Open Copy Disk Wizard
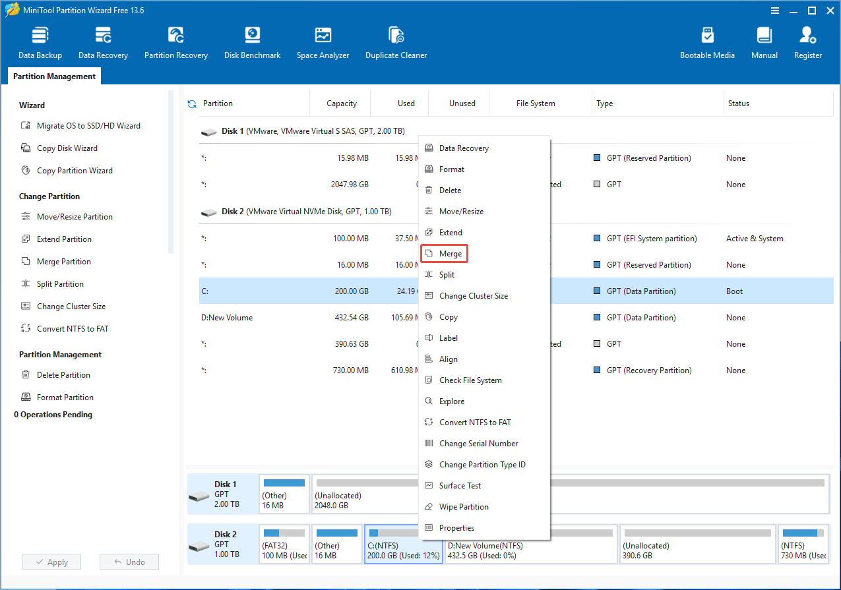This screenshot has height=590, width=841. click(x=59, y=148)
